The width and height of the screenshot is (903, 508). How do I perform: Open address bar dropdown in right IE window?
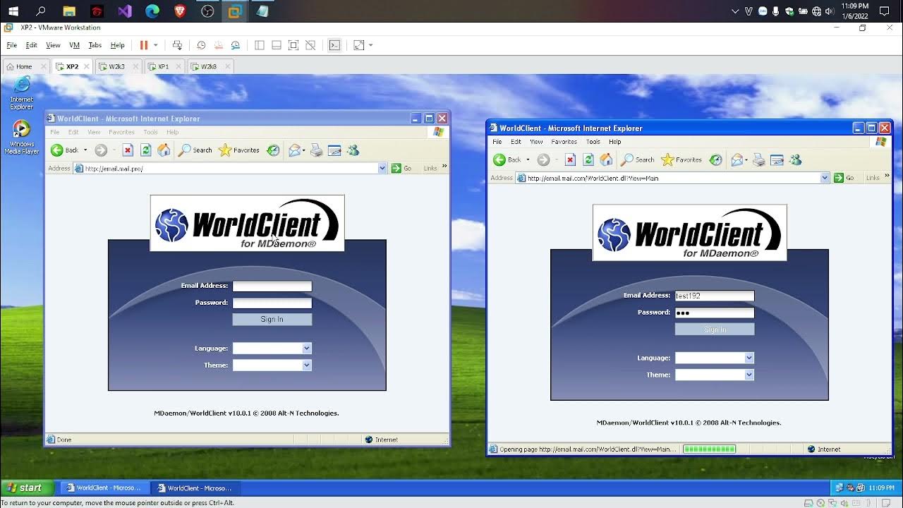[x=825, y=179]
